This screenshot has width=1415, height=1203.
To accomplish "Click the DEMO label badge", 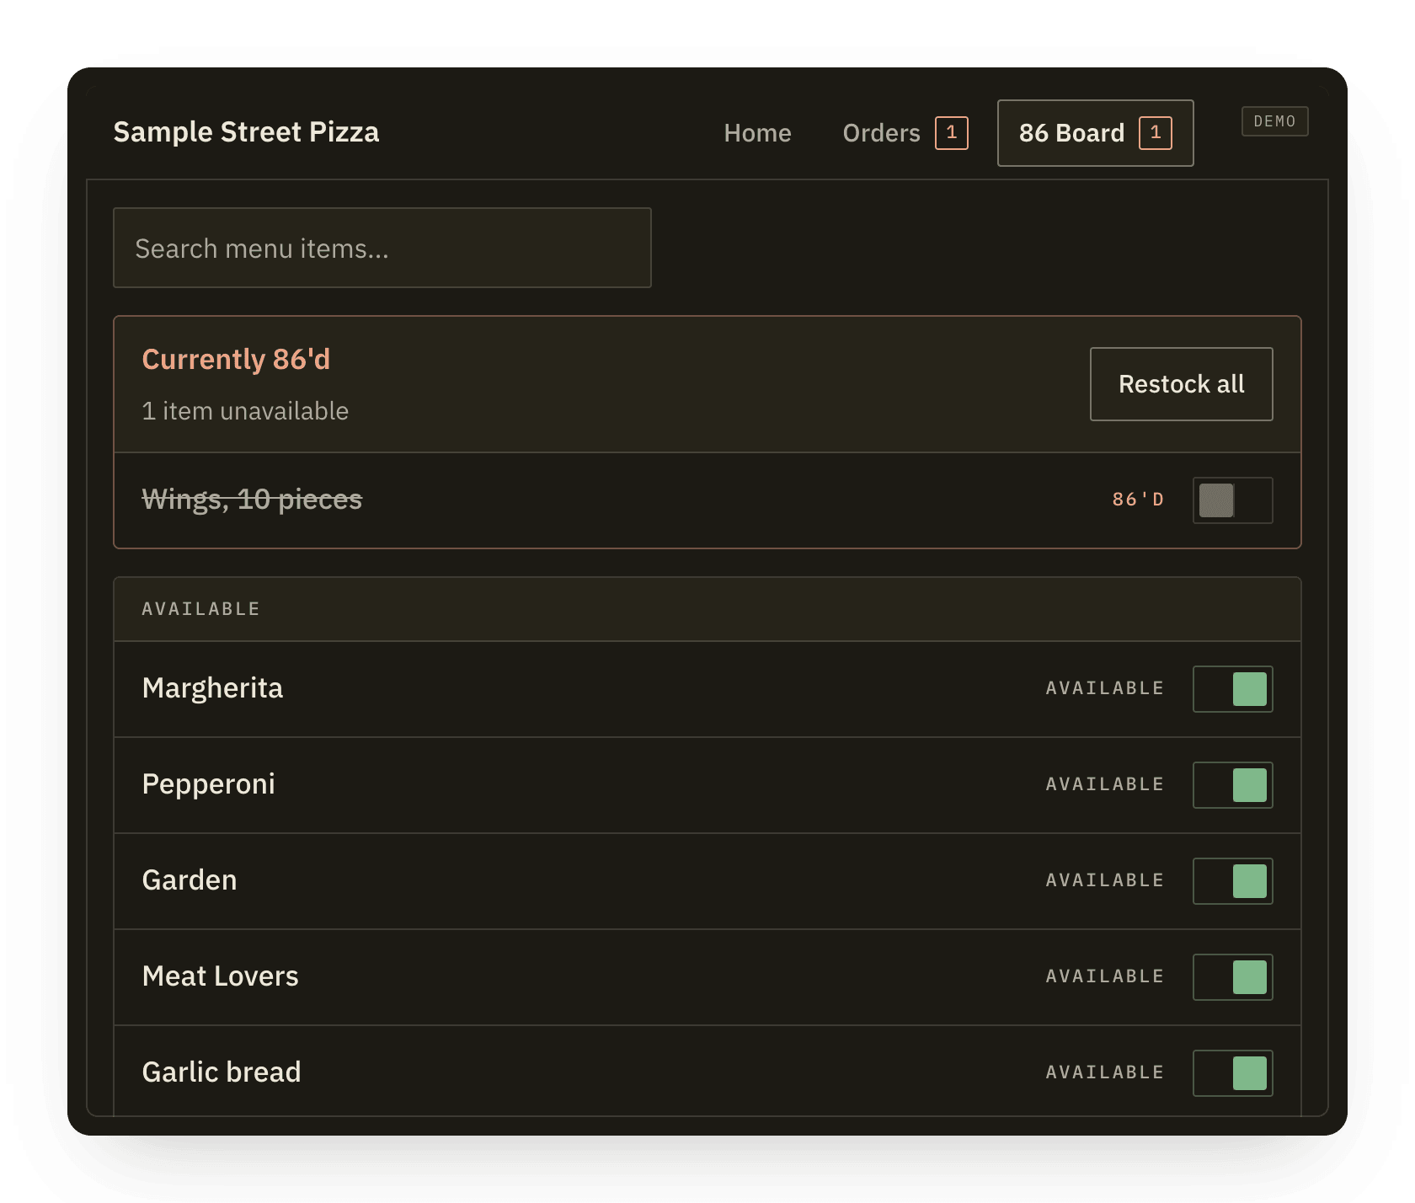I will [x=1274, y=121].
